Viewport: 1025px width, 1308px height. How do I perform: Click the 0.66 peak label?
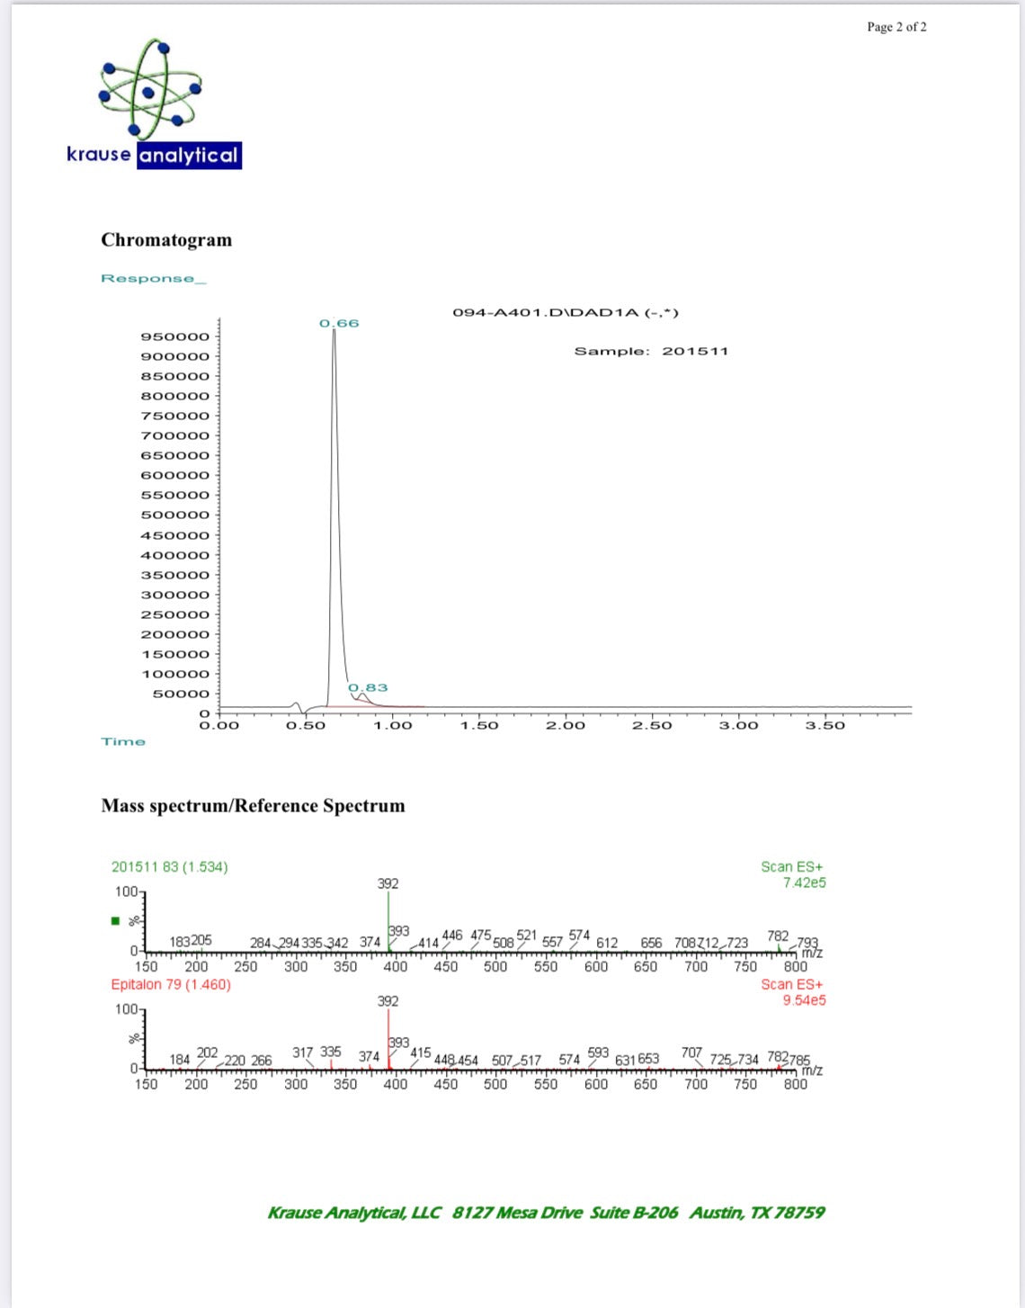339,323
